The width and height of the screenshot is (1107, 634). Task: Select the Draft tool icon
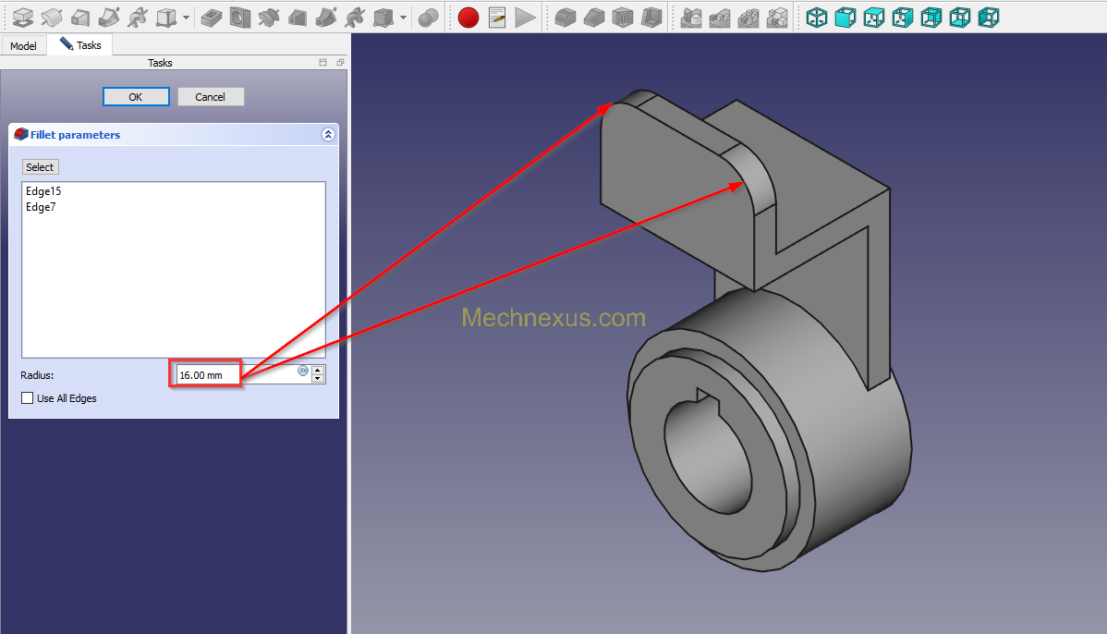623,18
